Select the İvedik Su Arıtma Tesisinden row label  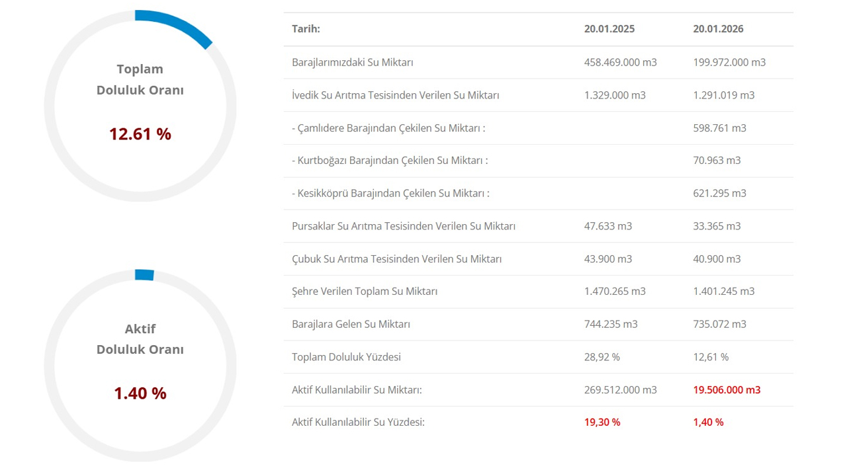click(x=395, y=95)
